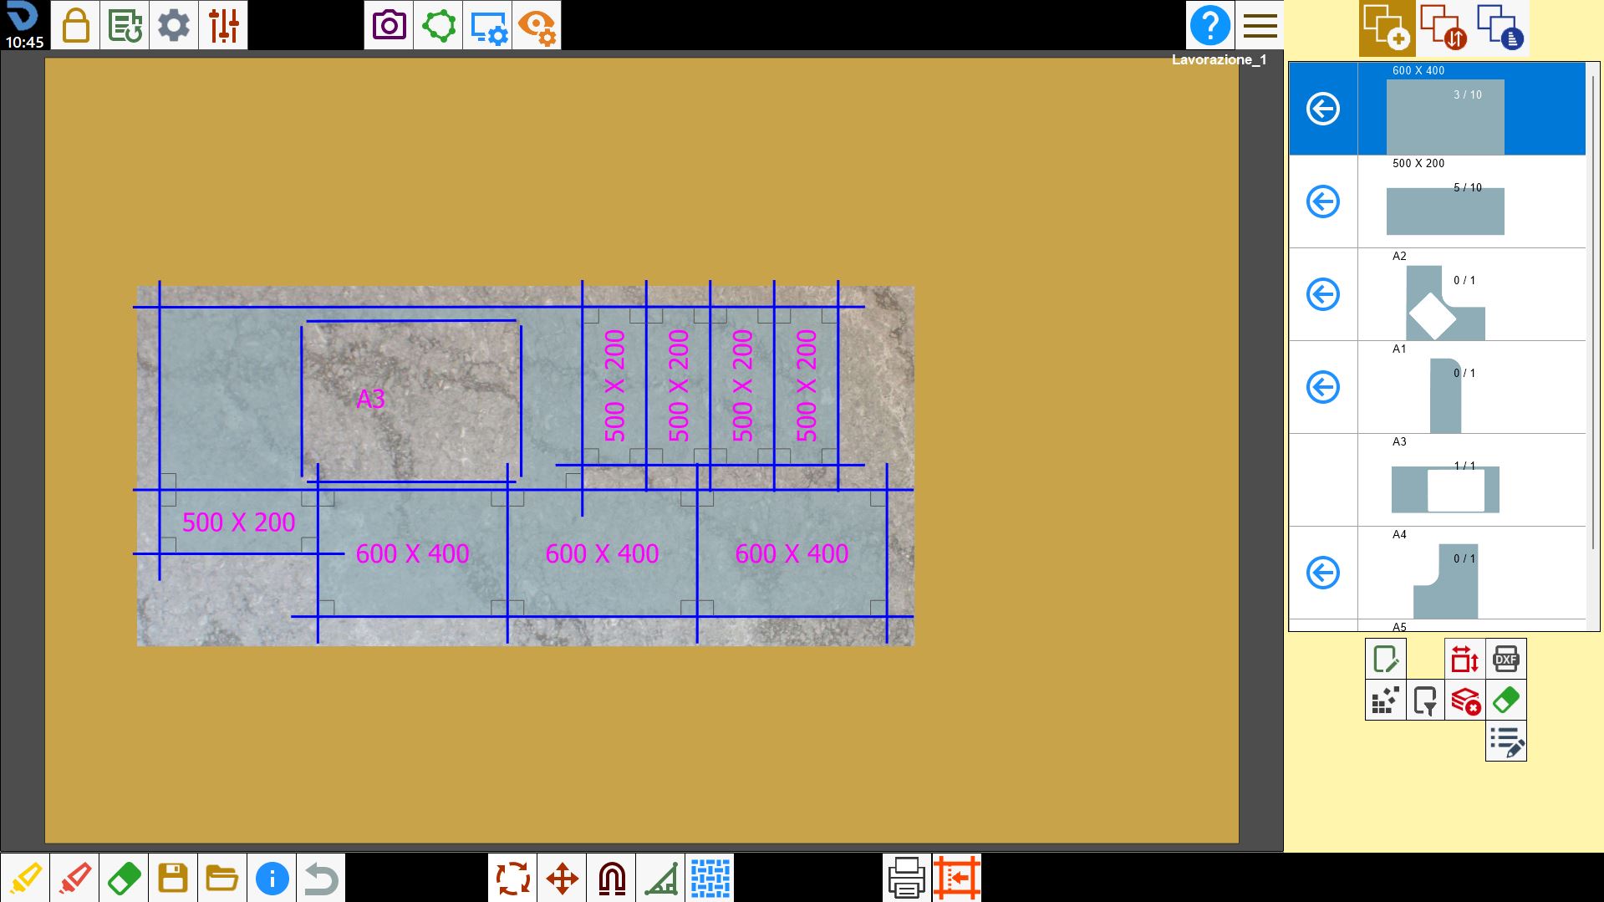This screenshot has height=902, width=1604.
Task: Insert the 600 X 400 piece with its arrow
Action: pos(1323,109)
